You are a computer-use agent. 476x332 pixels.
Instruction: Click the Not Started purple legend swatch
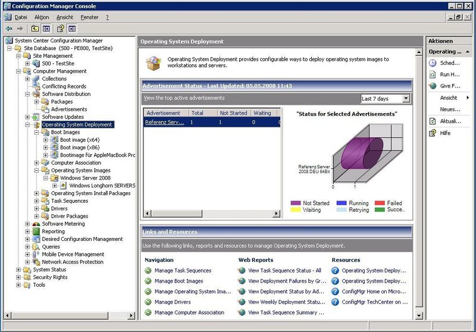click(295, 203)
